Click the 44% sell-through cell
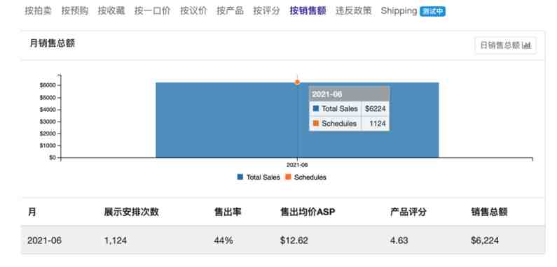 pyautogui.click(x=224, y=240)
